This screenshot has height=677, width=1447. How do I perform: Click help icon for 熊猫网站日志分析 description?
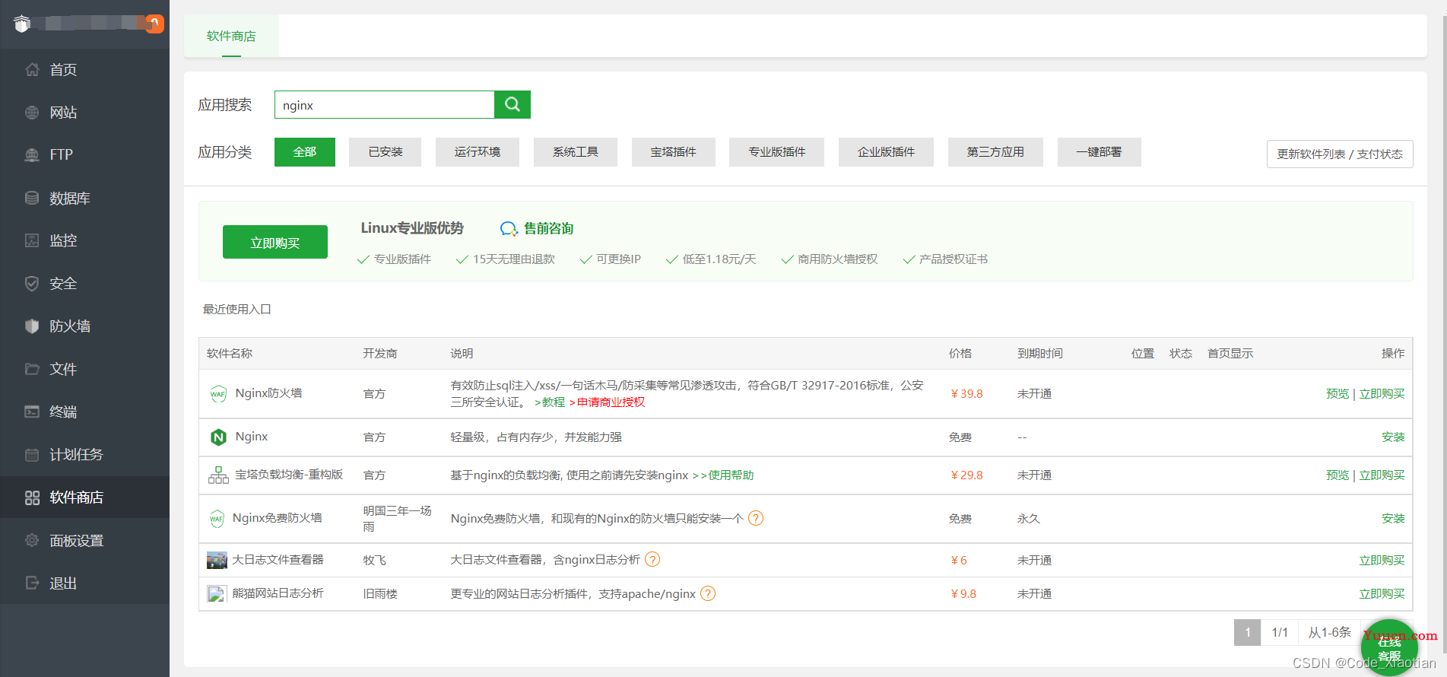tap(708, 593)
